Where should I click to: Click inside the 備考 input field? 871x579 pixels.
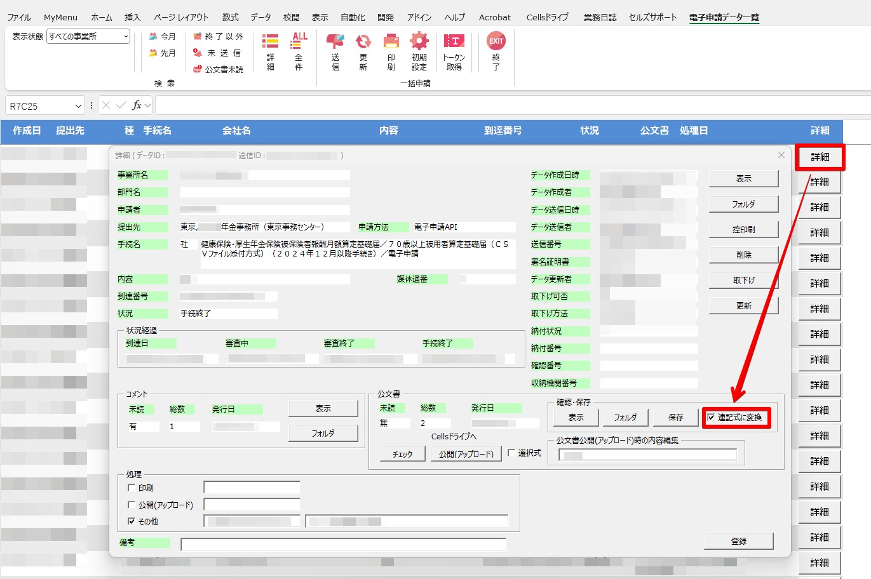coord(343,543)
